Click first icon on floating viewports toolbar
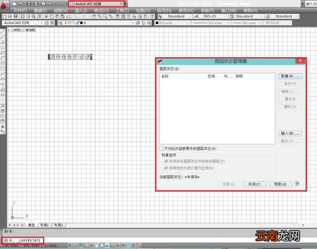The image size is (317, 249). point(53,57)
